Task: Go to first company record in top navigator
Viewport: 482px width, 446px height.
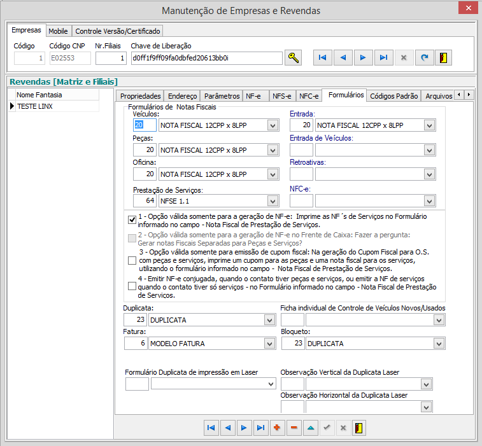Action: pyautogui.click(x=322, y=58)
